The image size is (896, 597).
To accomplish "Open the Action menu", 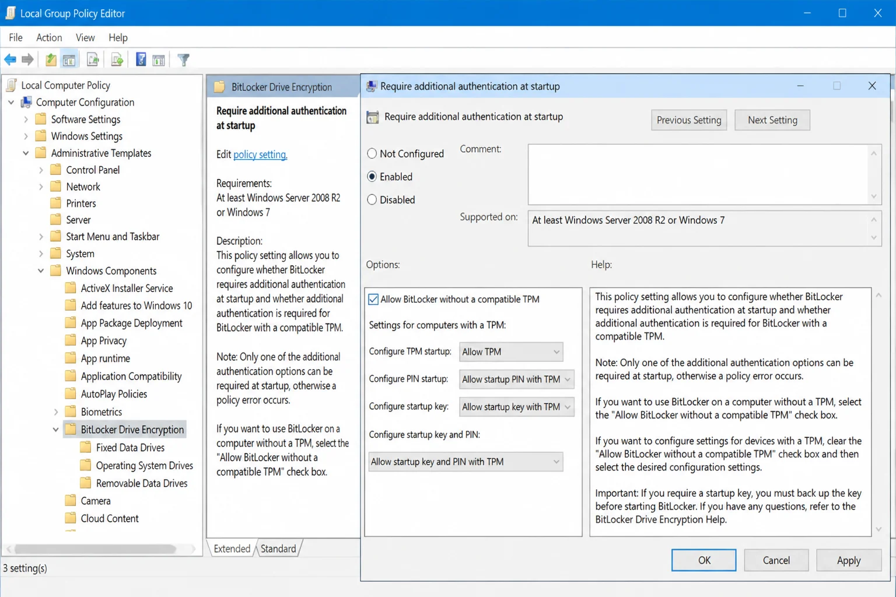I will pyautogui.click(x=49, y=37).
